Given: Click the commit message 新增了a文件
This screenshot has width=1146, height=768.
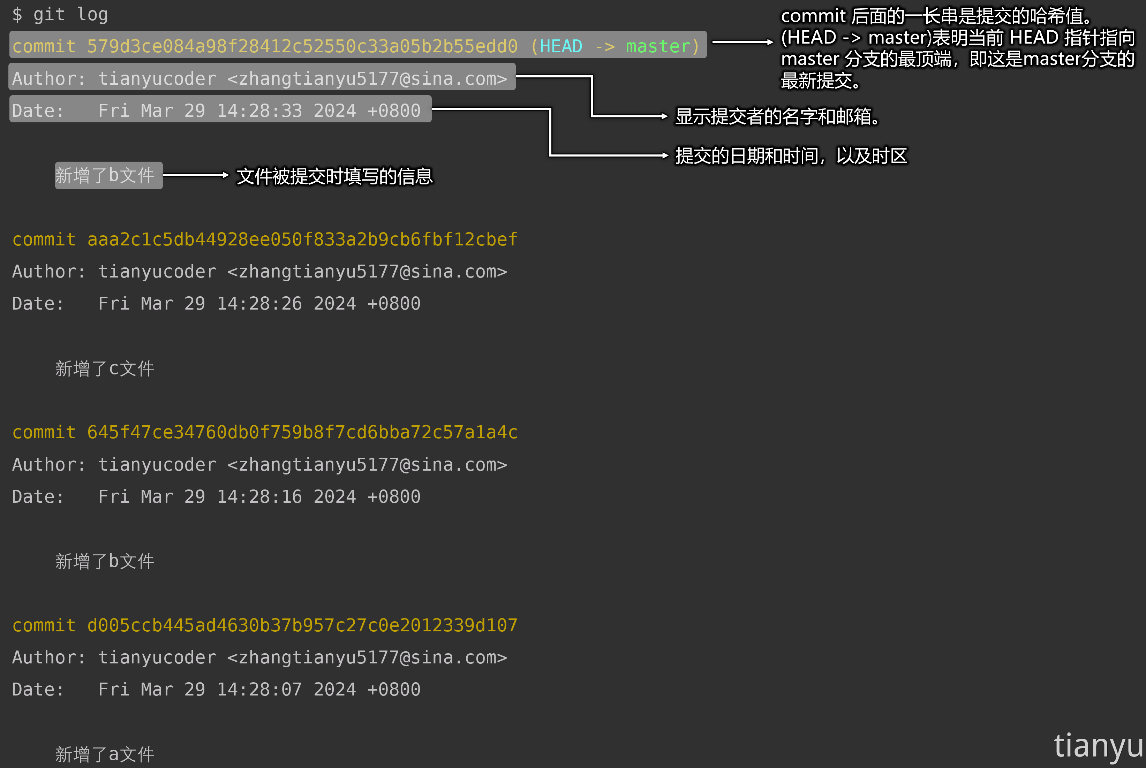Looking at the screenshot, I should click(x=105, y=754).
